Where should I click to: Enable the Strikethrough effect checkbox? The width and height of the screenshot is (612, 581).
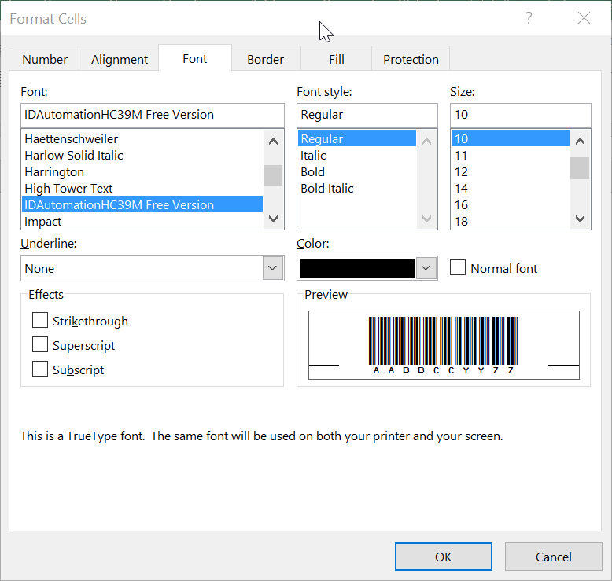click(x=40, y=320)
